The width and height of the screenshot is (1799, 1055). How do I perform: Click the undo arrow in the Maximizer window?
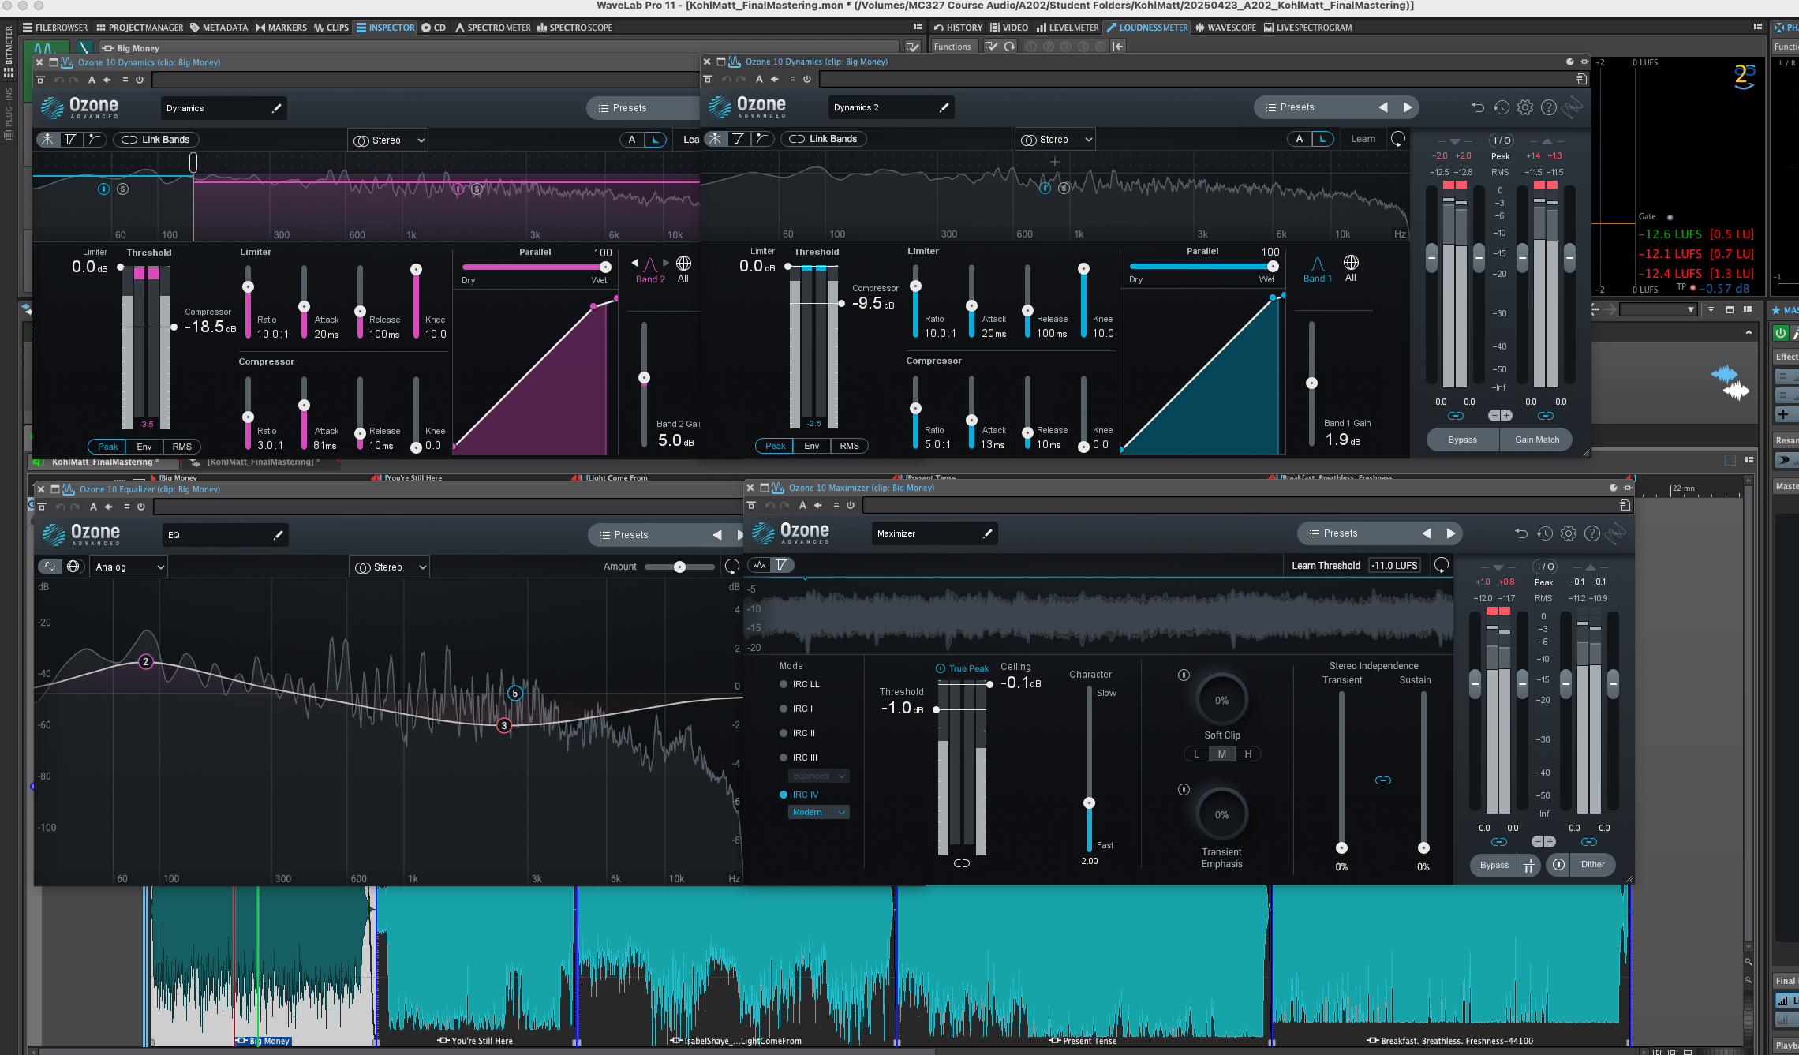click(1521, 533)
